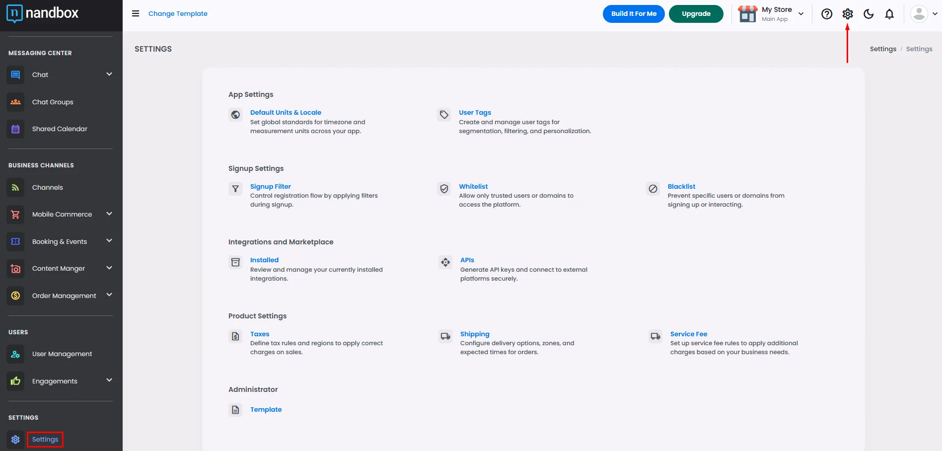The width and height of the screenshot is (942, 451).
Task: Click the Chat Groups sidebar icon
Action: 15,102
